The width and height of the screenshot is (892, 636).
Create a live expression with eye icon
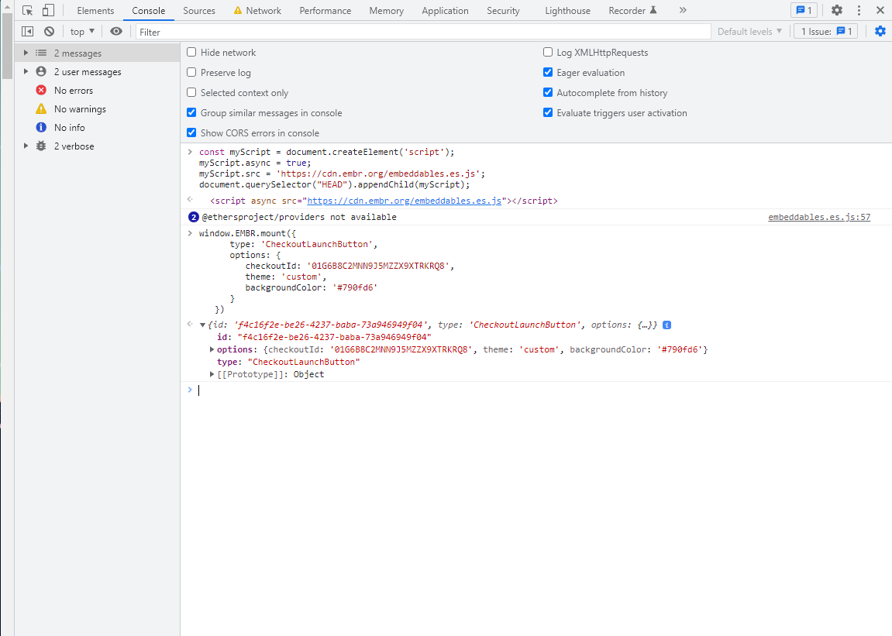pos(116,31)
